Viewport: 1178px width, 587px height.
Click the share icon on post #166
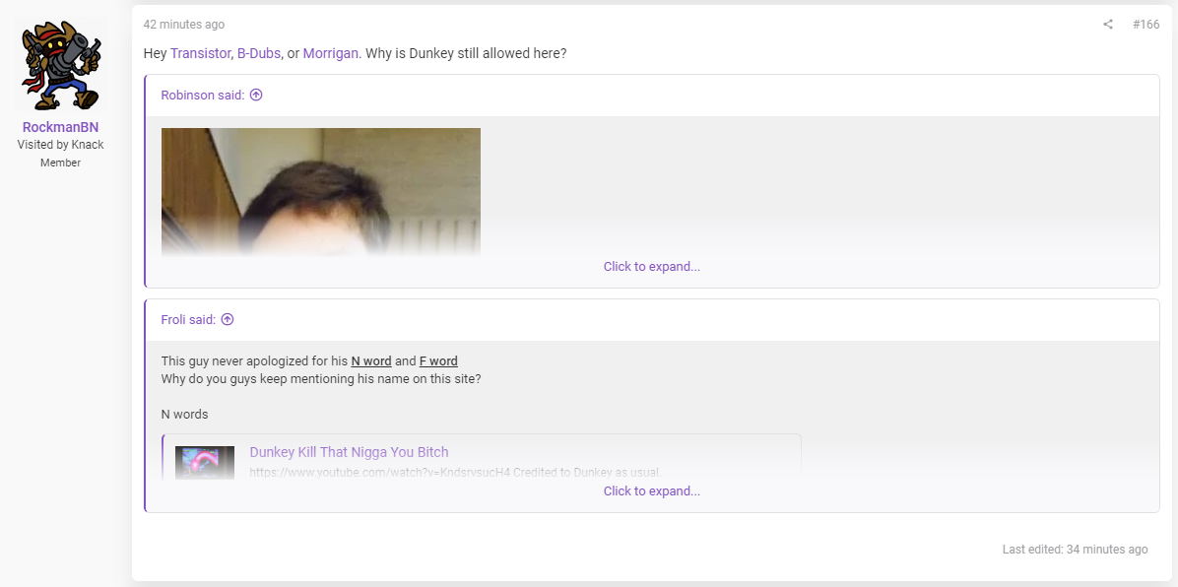pyautogui.click(x=1107, y=24)
